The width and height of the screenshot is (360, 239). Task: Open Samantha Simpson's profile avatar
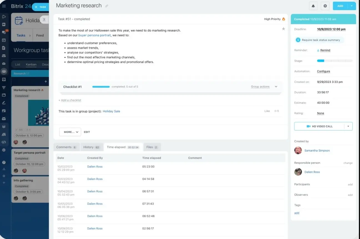(x=298, y=150)
